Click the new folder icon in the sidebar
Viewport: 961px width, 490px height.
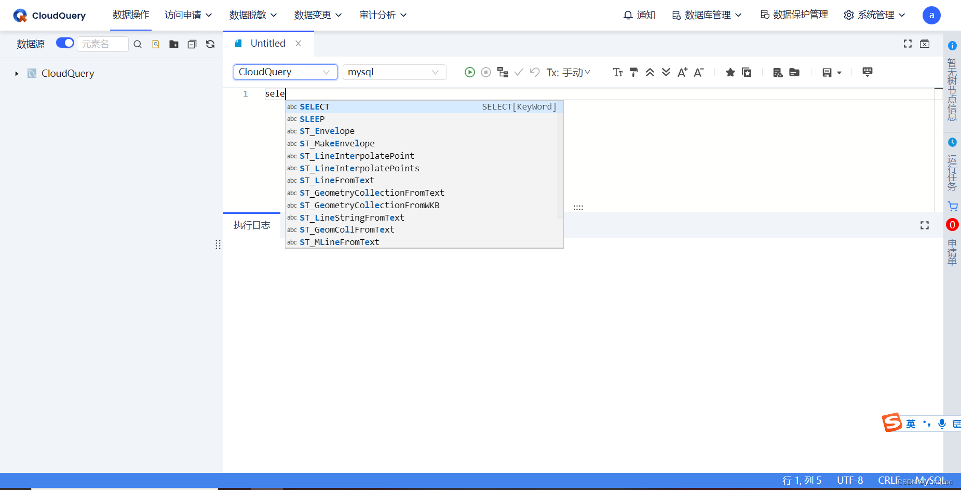coord(174,44)
